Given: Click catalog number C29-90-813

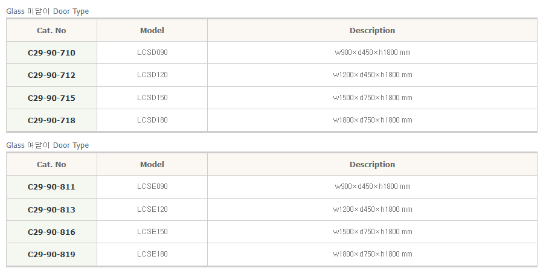Looking at the screenshot, I should [x=51, y=210].
